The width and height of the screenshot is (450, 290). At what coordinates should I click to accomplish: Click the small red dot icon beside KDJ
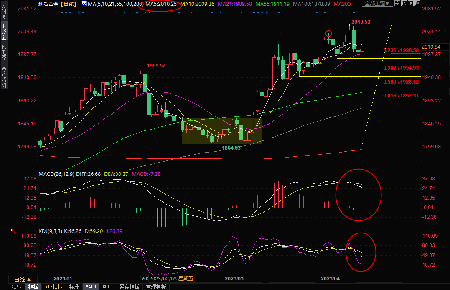[12, 230]
